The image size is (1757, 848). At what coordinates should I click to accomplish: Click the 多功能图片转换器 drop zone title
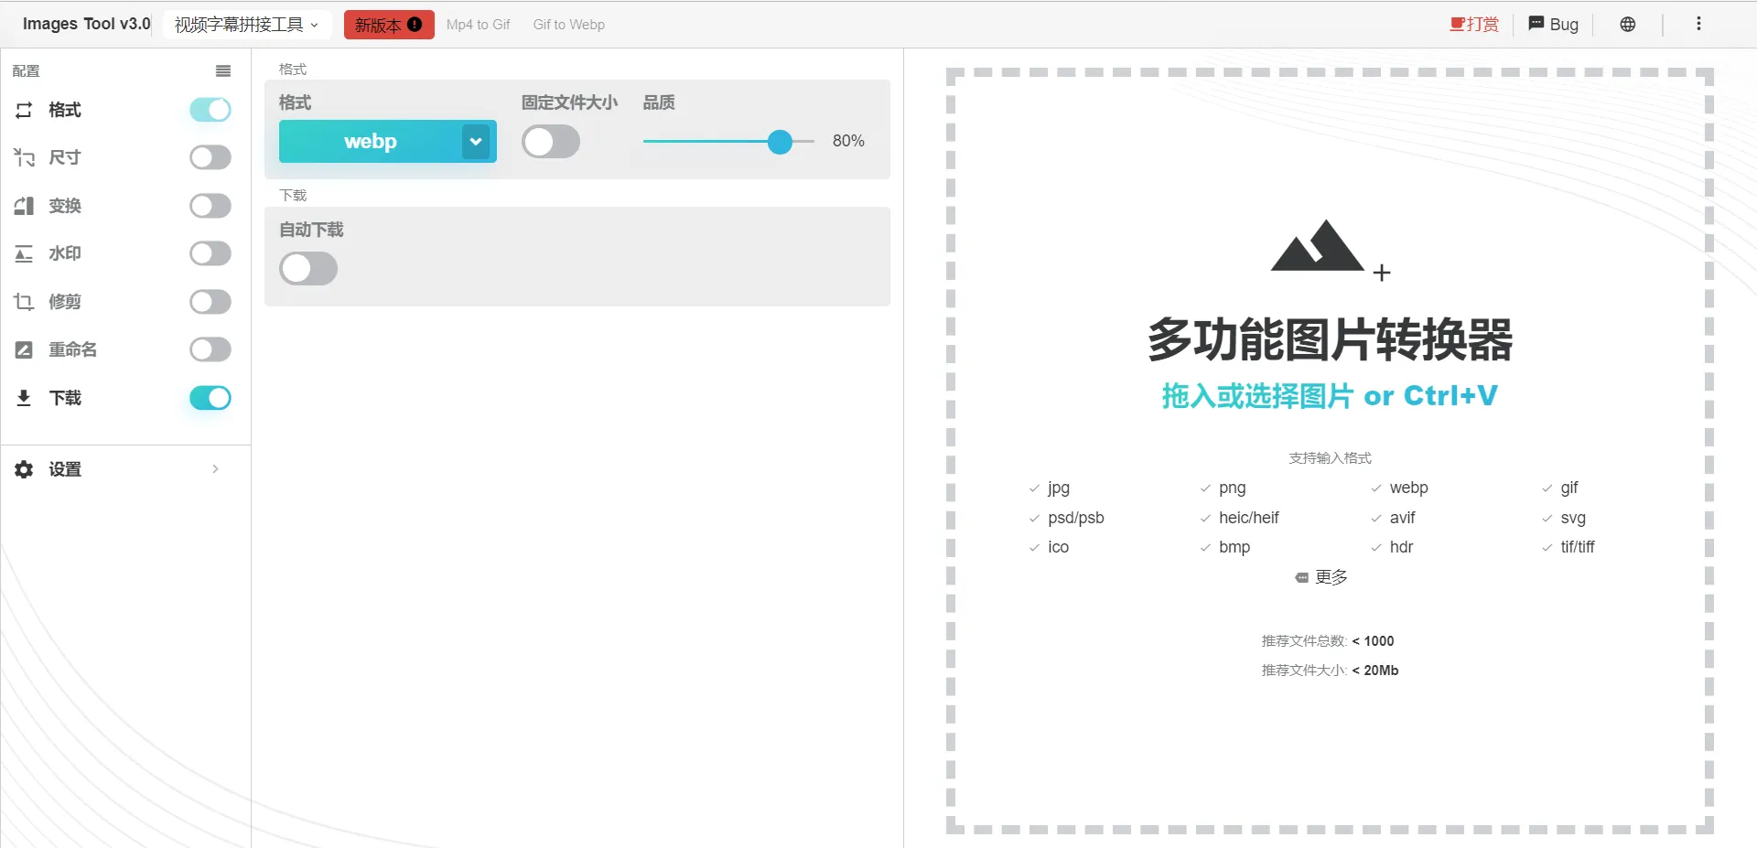[1330, 340]
